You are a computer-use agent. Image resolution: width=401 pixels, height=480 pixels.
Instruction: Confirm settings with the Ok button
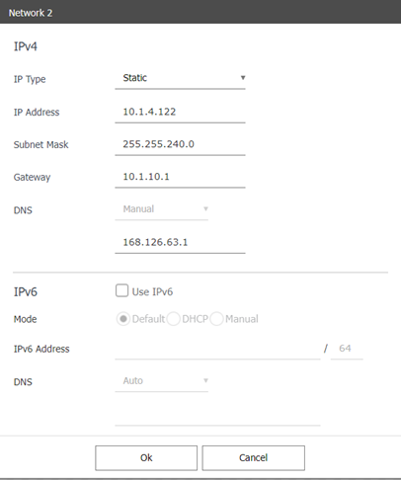(146, 458)
